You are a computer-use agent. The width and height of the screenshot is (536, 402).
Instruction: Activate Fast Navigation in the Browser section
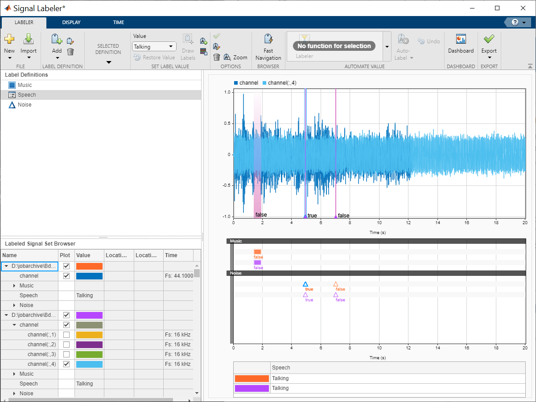tap(268, 47)
